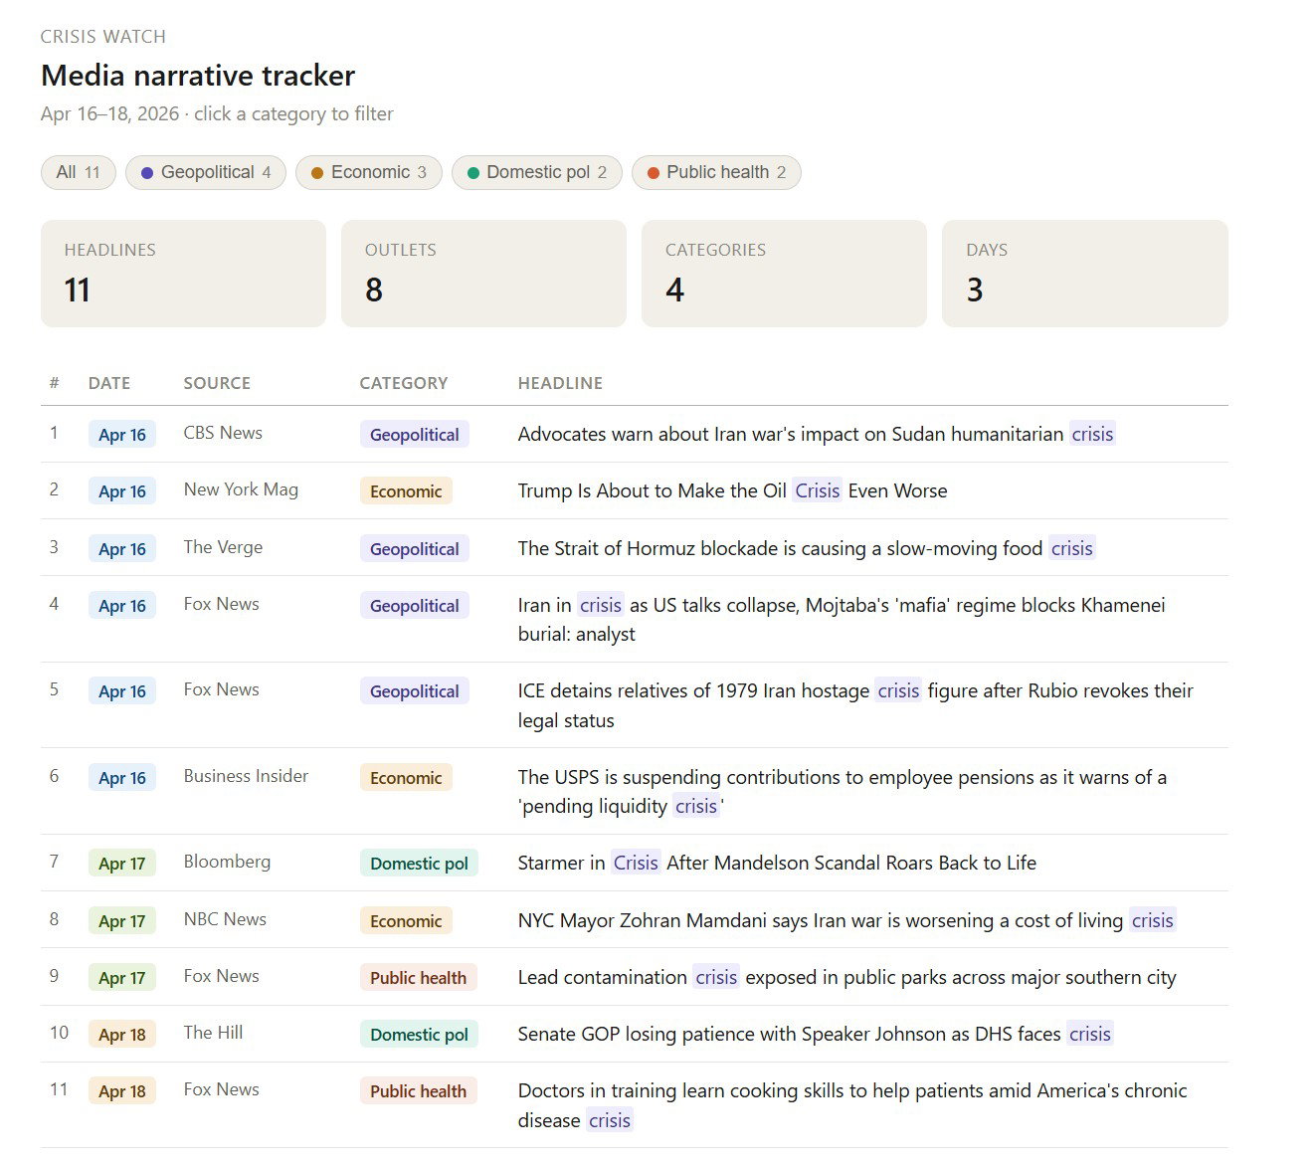1314x1165 pixels.
Task: Click the Outlets stat card
Action: pos(483,274)
